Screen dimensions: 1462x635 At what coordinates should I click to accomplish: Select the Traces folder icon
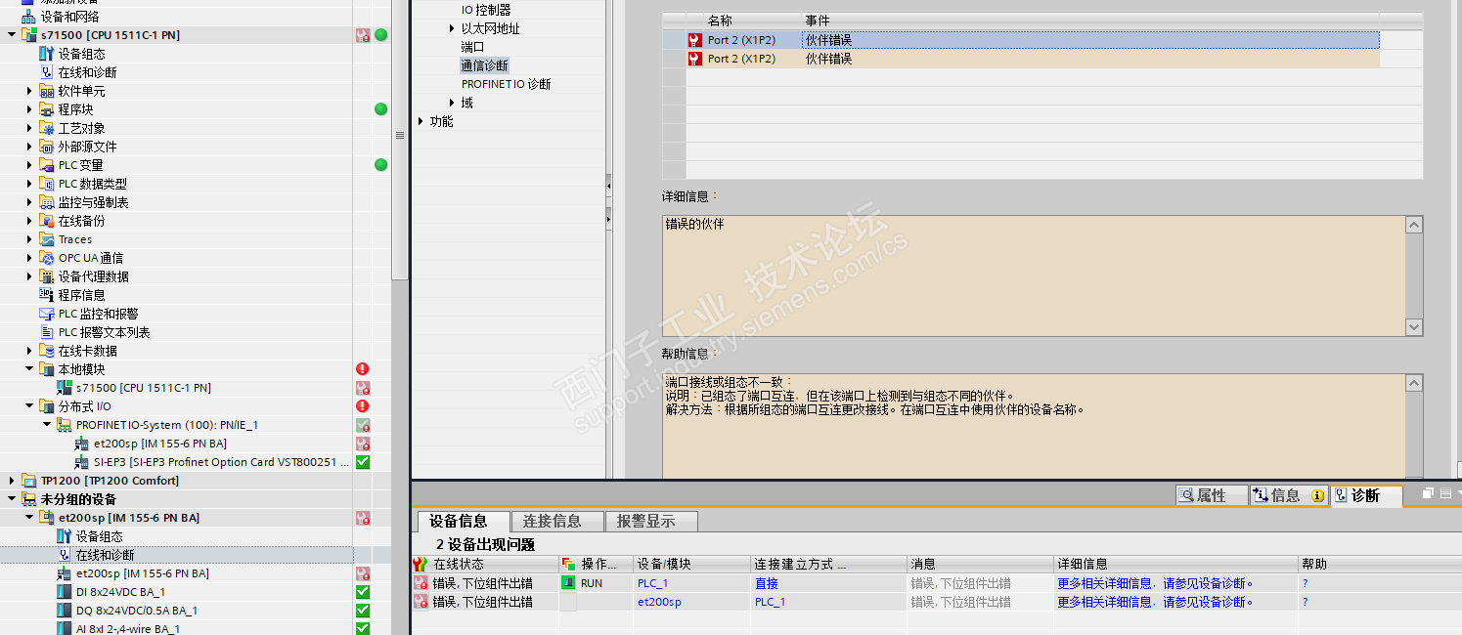pyautogui.click(x=47, y=239)
